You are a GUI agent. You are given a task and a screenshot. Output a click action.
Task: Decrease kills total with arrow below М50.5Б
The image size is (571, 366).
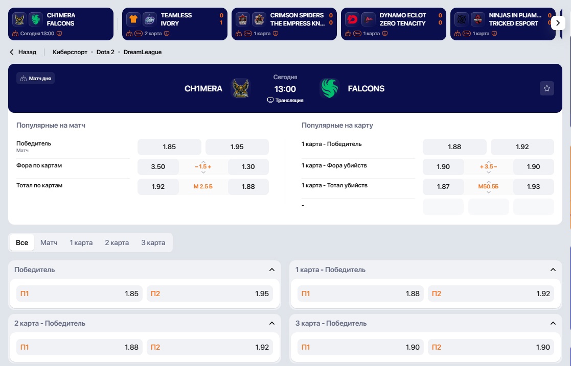click(x=488, y=192)
